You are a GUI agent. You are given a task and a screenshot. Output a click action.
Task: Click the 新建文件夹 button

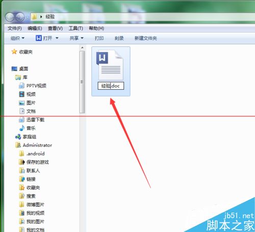pyautogui.click(x=146, y=38)
